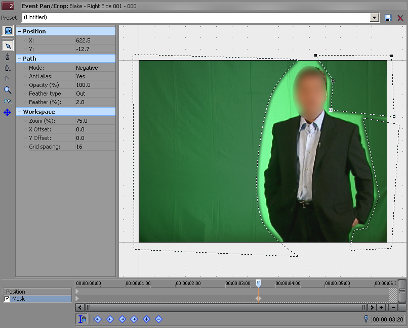
Task: Select the Anchor Creation pen tool
Action: tap(8, 57)
